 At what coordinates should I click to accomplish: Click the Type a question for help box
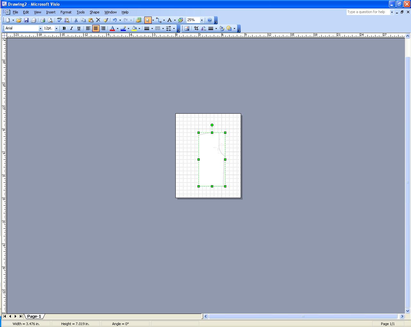tap(368, 12)
